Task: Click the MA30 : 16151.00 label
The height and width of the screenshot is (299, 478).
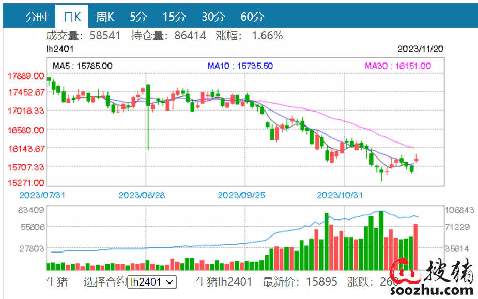Action: tap(398, 66)
